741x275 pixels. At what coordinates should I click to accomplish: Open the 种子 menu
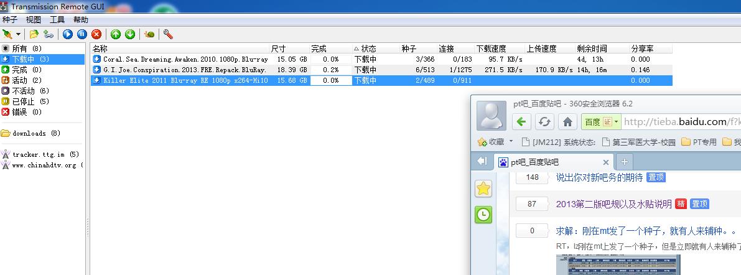(x=9, y=20)
